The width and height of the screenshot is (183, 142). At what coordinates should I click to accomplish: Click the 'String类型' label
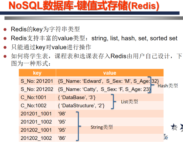[102, 127]
